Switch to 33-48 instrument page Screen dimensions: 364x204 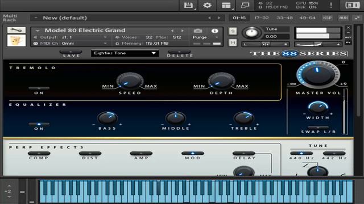[284, 18]
